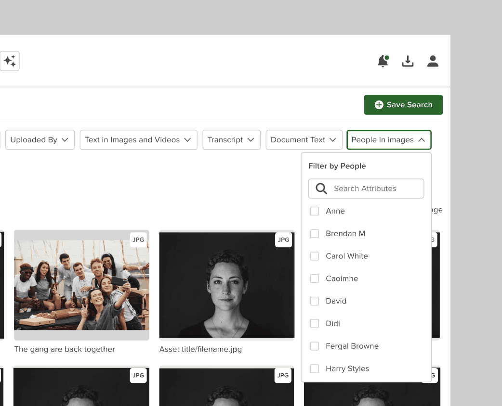This screenshot has height=406, width=502.
Task: Click the JPG badge on the Asset title portrait
Action: (x=283, y=240)
